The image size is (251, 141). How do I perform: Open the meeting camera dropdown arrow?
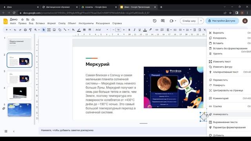(x=175, y=21)
